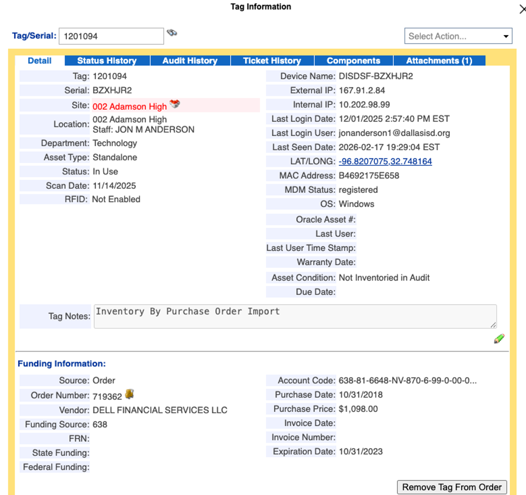
Task: Click Expiration Date value 10/31/2023
Action: tap(361, 451)
